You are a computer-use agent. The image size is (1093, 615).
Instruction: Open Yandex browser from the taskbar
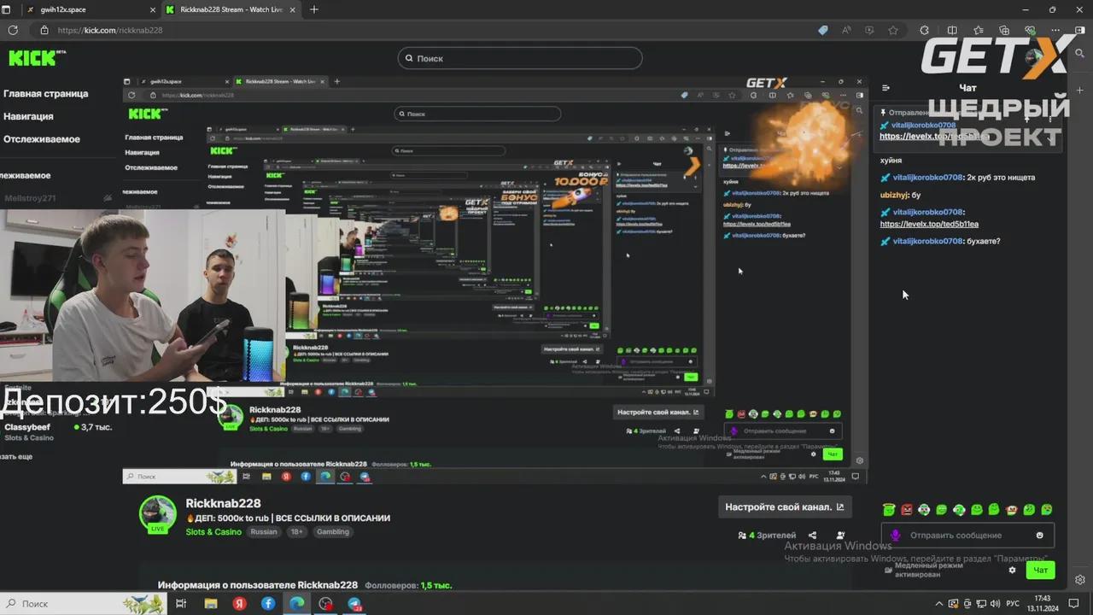[x=240, y=604]
